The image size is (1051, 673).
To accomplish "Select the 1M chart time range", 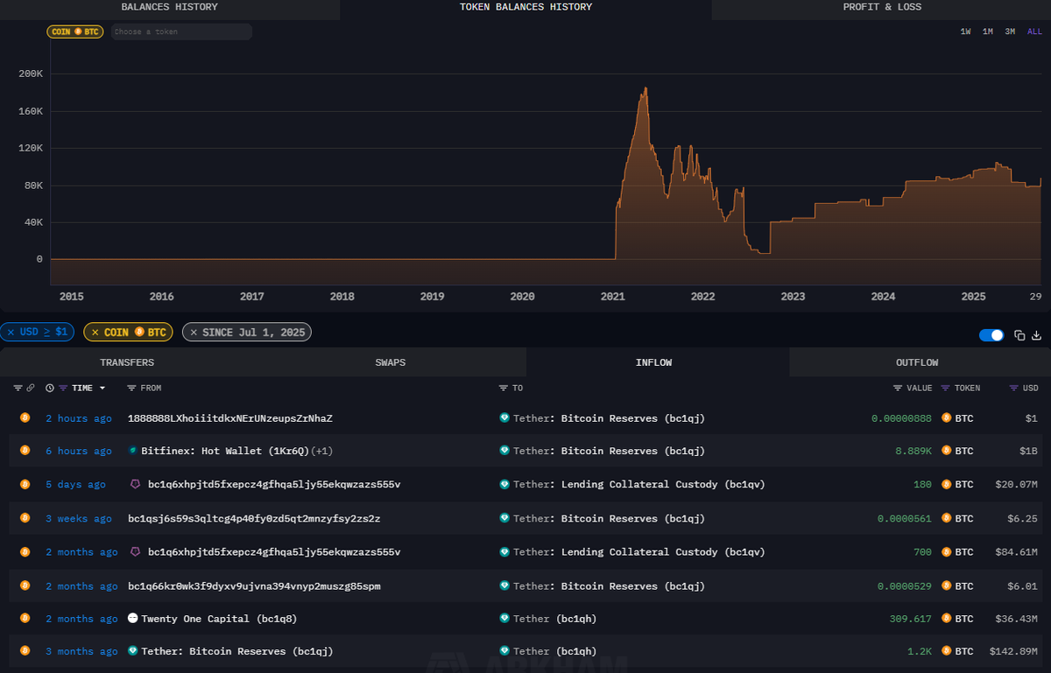I will coord(987,31).
